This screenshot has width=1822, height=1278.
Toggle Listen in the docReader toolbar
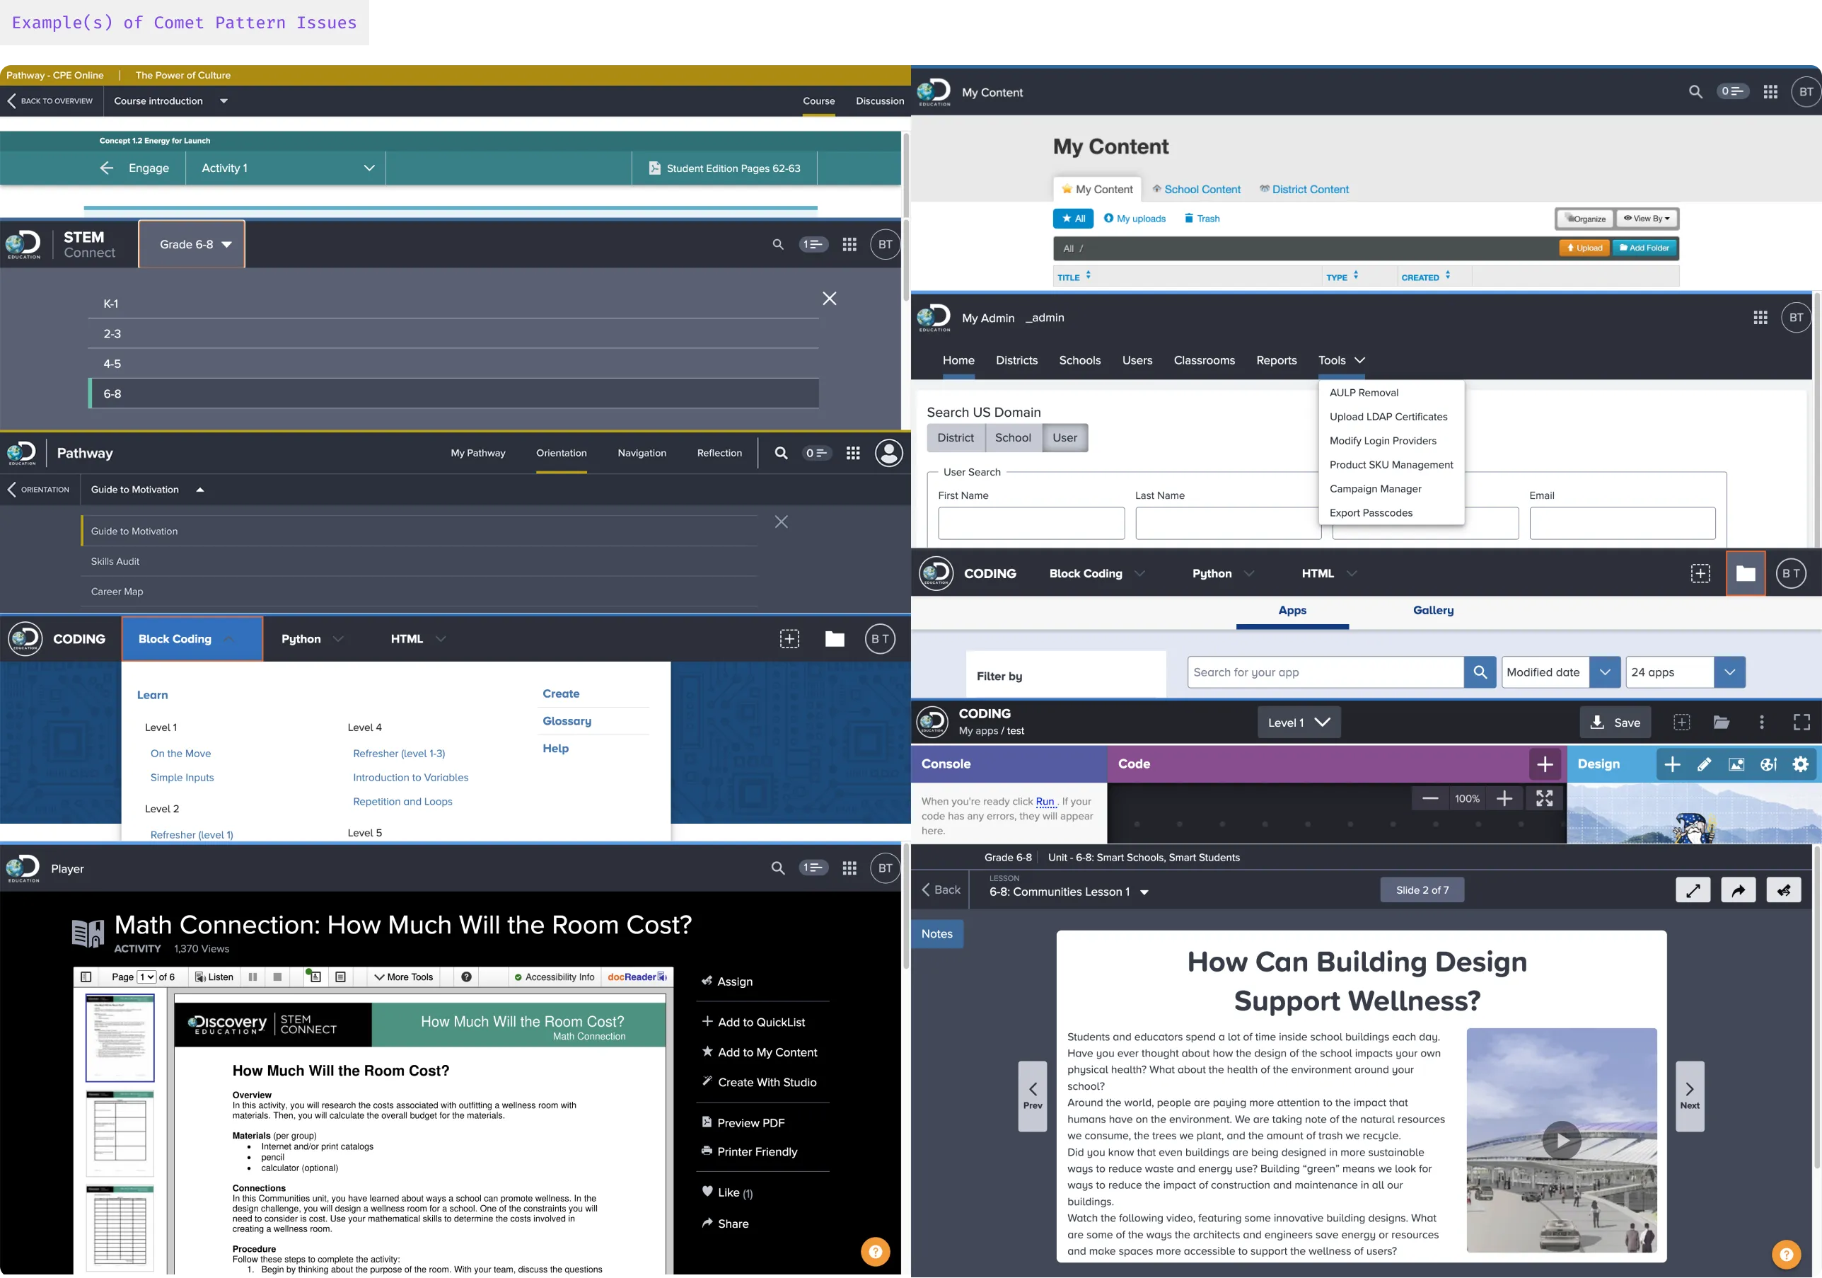coord(214,977)
